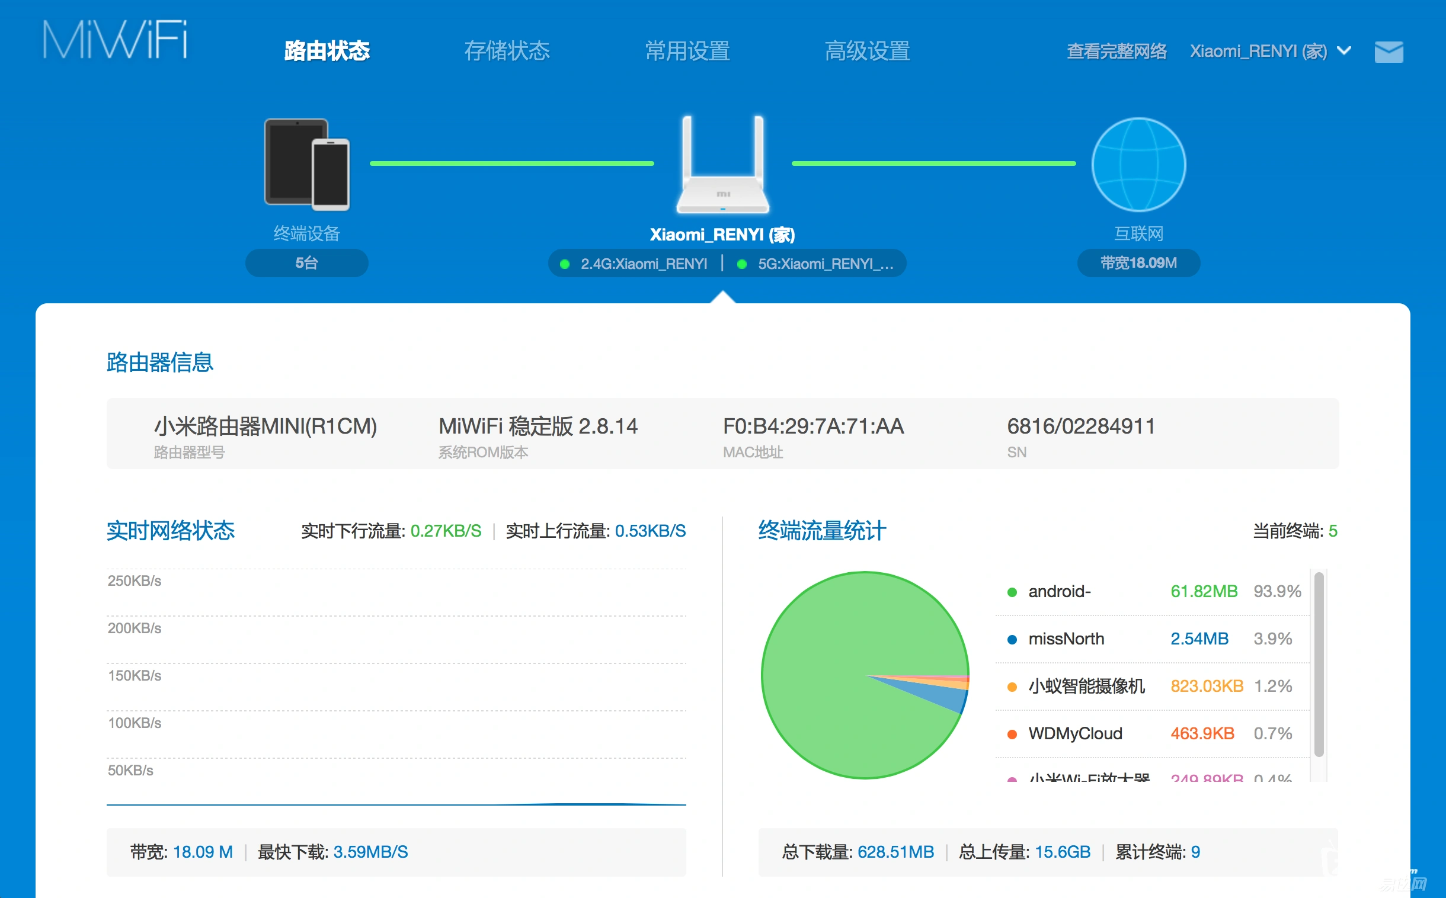Click the red-orange dot beside WDMyCloud

coord(1012,735)
